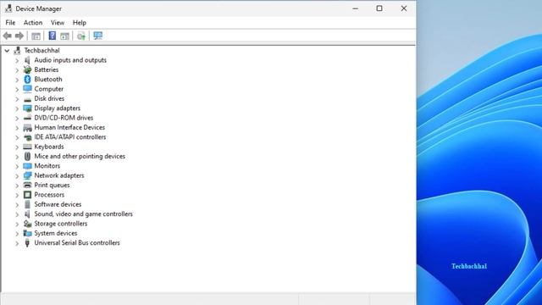Open the View menu
The image size is (542, 305).
58,23
